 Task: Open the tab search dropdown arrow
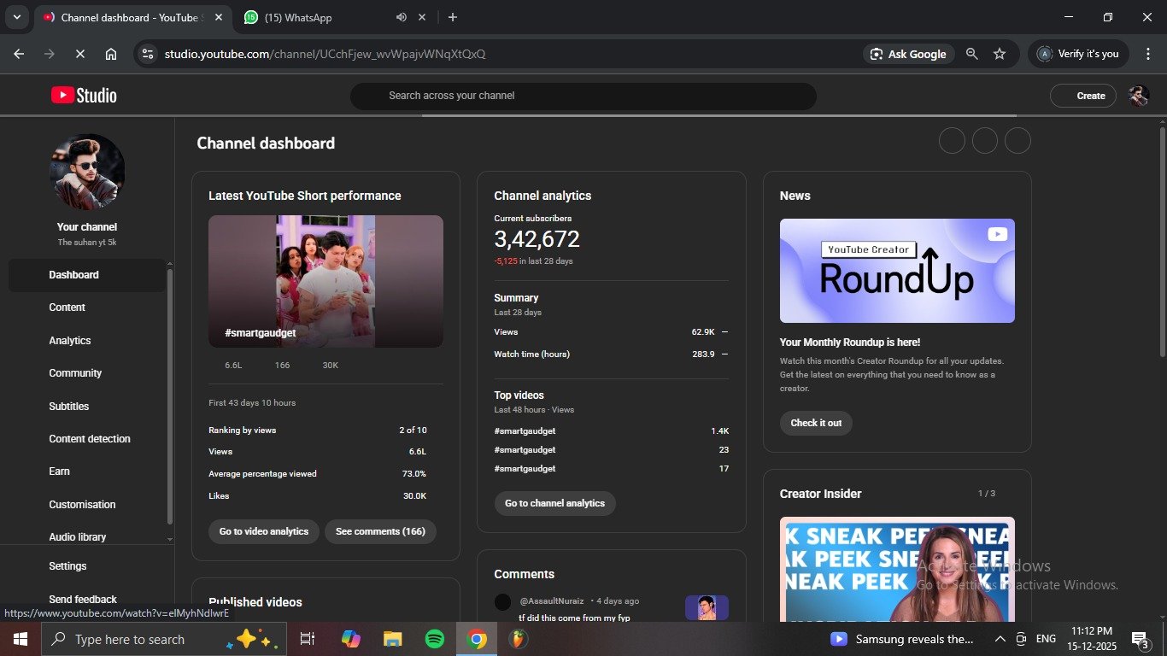tap(16, 17)
